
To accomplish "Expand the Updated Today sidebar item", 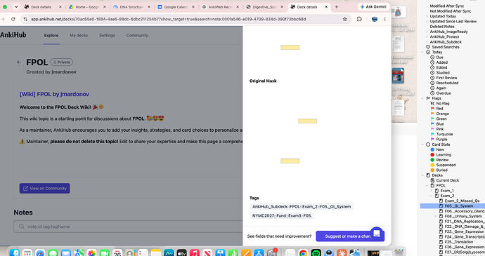I will (427, 16).
